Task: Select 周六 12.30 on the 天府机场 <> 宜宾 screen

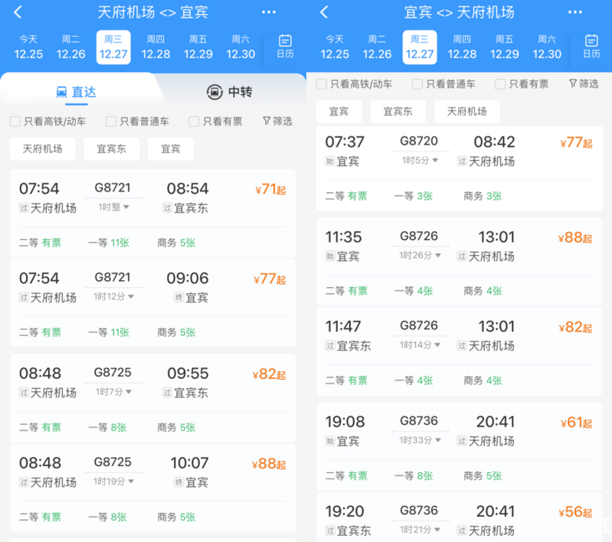Action: (241, 47)
